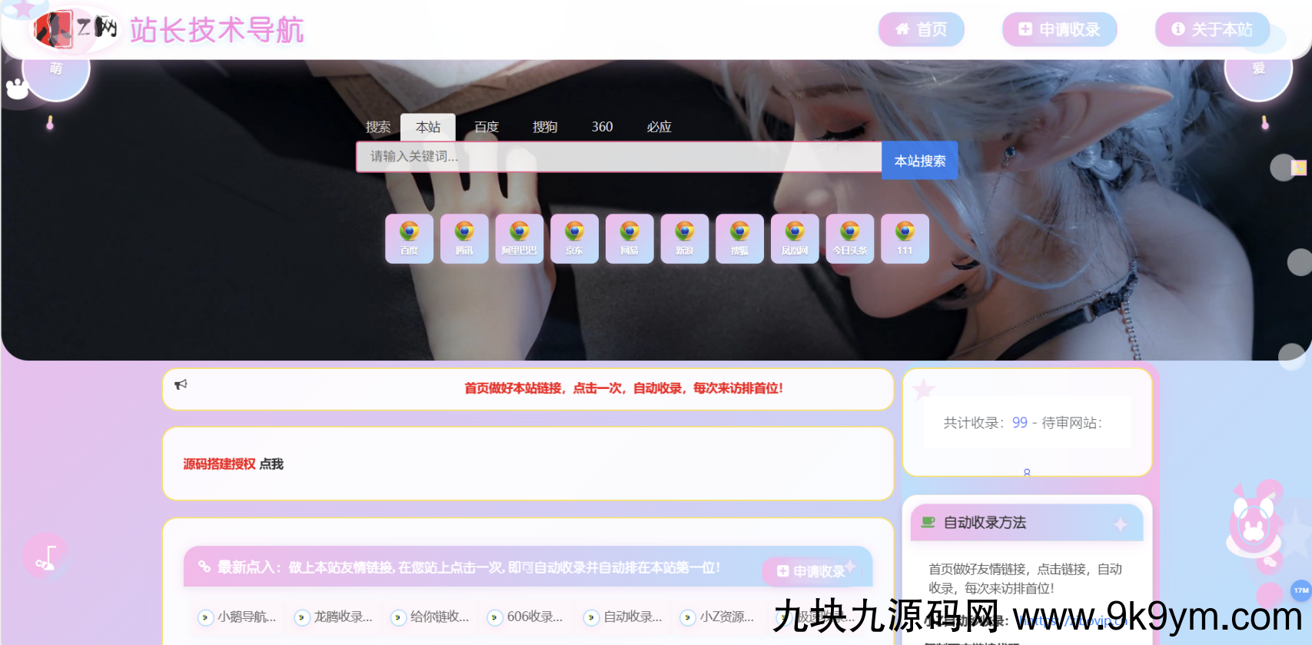Open the 111 shortcut icon

tap(905, 239)
